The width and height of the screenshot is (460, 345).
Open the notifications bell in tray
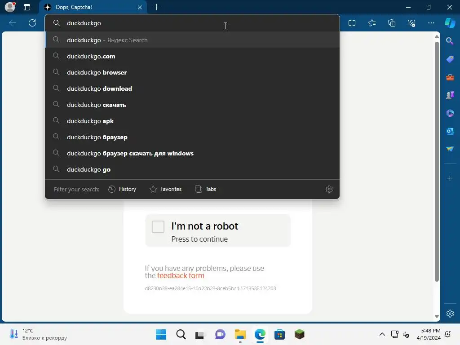coord(448,334)
